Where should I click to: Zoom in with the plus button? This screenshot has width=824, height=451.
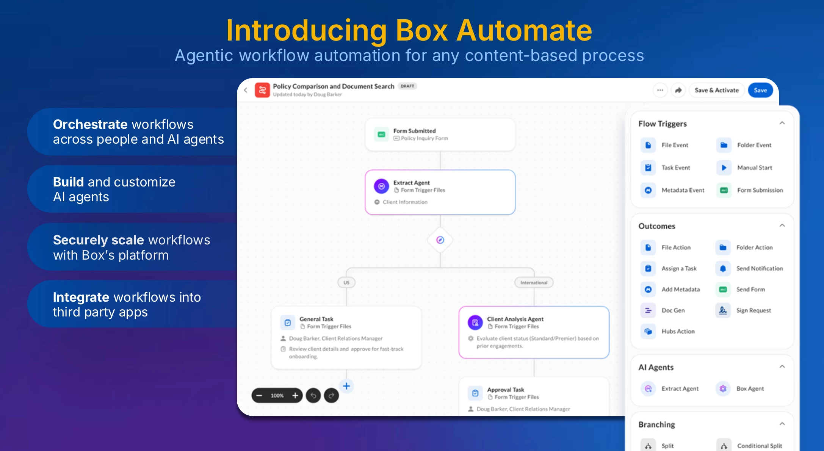(x=295, y=396)
